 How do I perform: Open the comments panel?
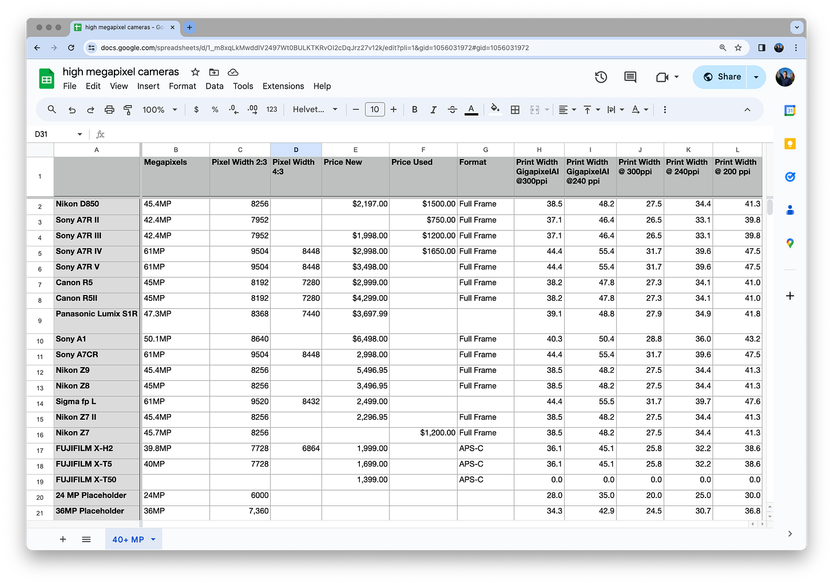[x=630, y=77]
